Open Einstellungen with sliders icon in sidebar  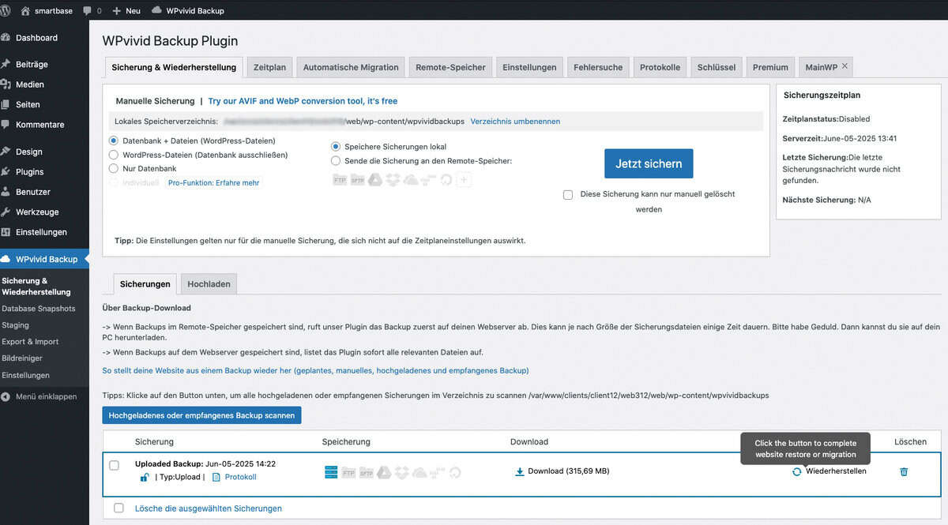coord(41,232)
